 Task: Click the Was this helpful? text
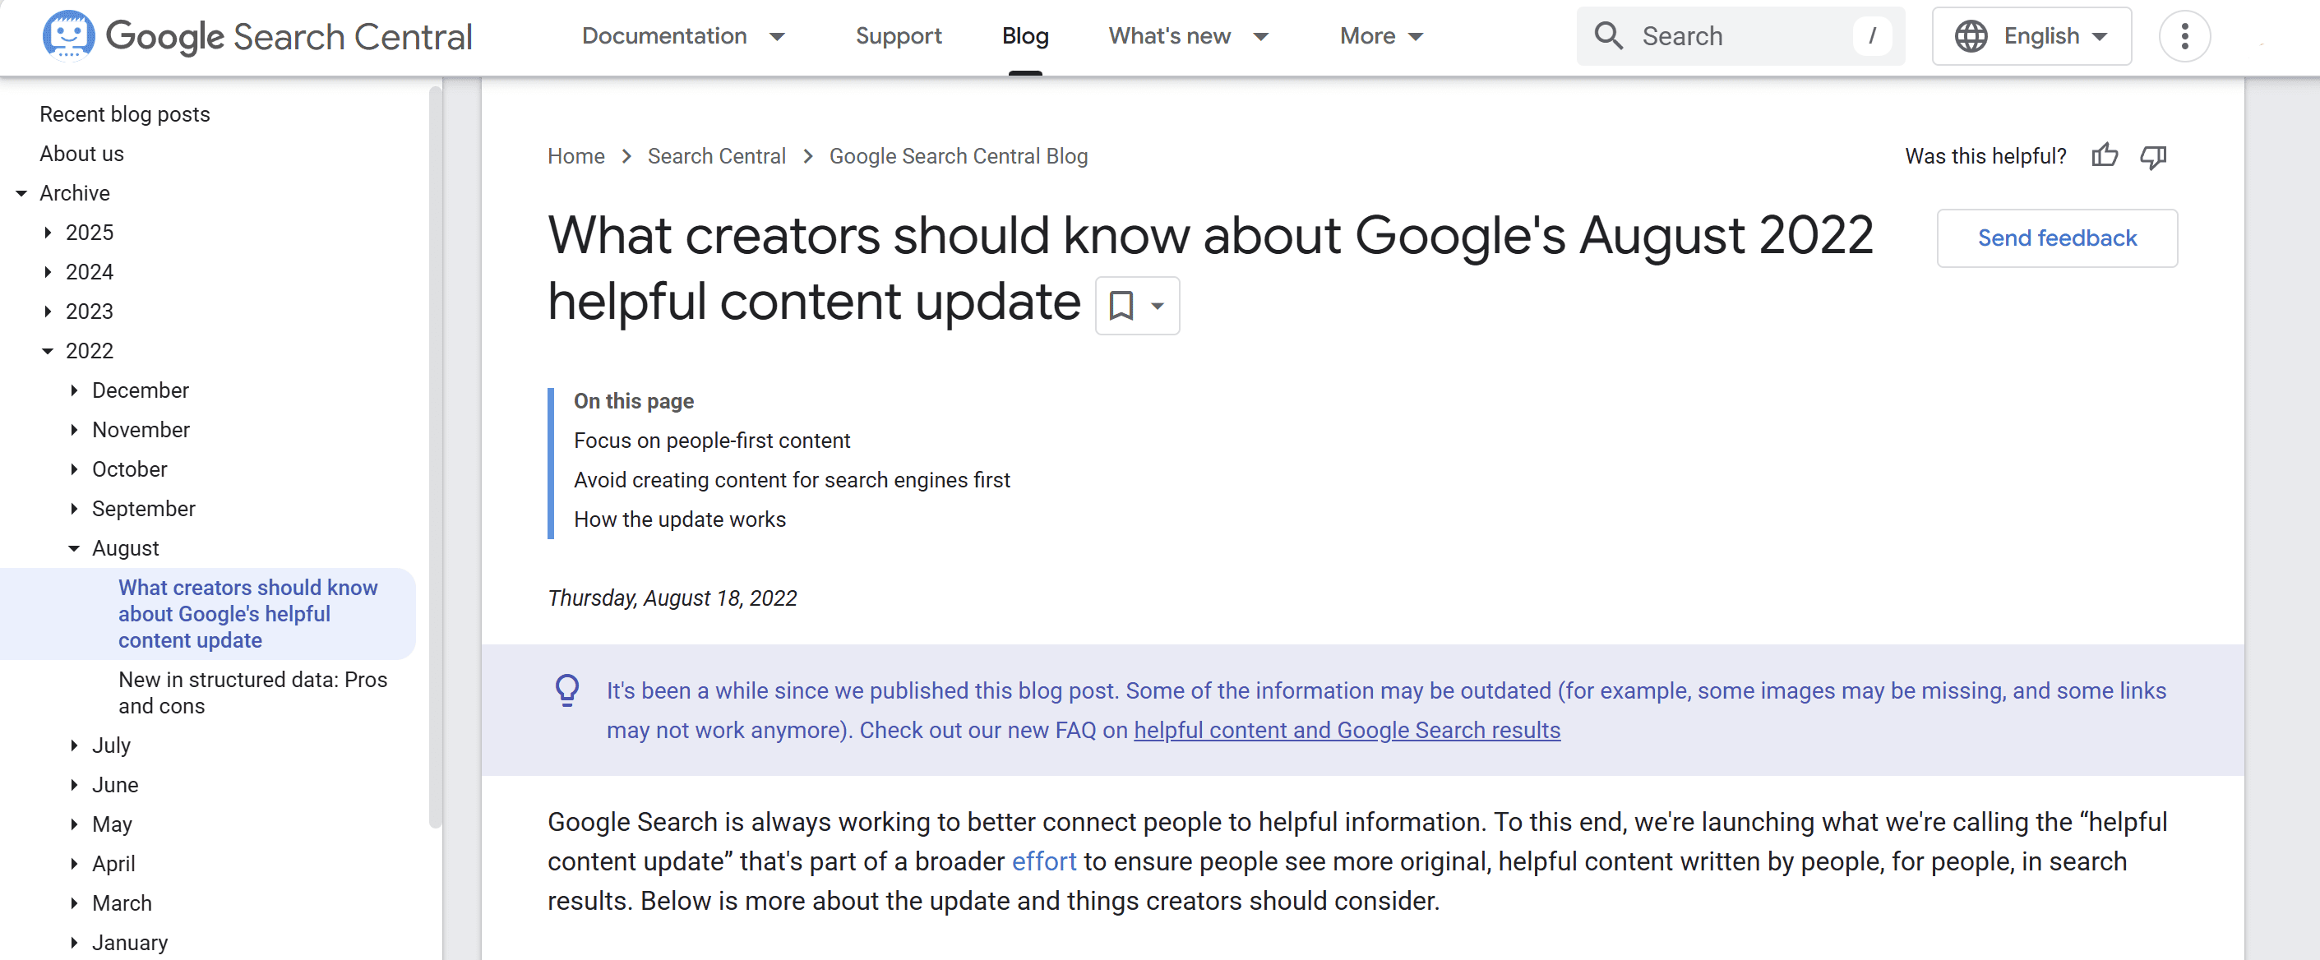[1985, 156]
